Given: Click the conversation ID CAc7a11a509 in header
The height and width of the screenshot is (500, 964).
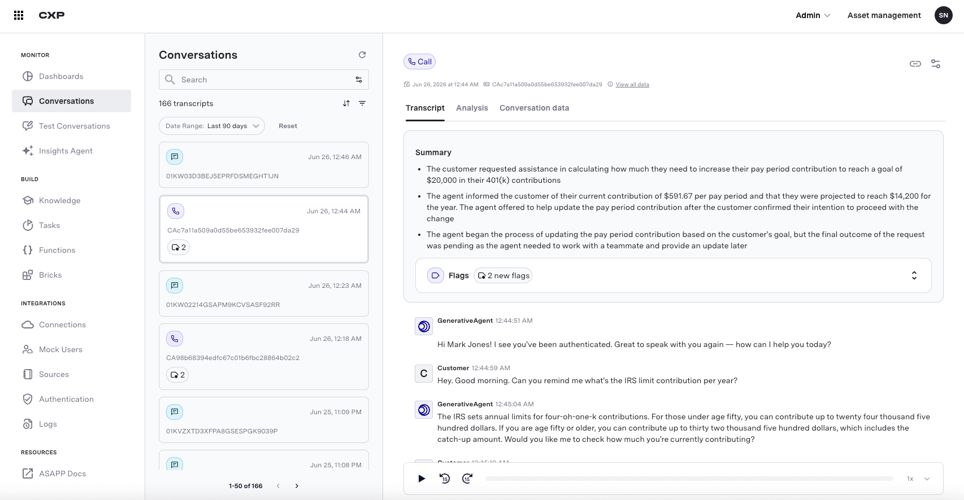Looking at the screenshot, I should [x=547, y=85].
